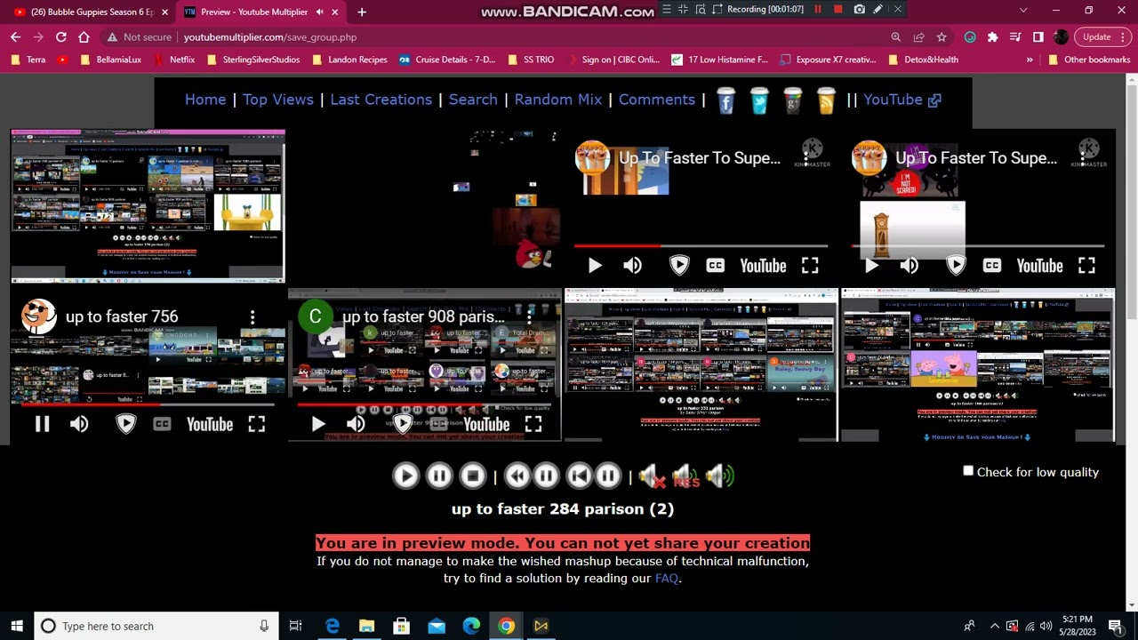Image resolution: width=1138 pixels, height=640 pixels.
Task: Open File Explorer from the taskbar
Action: (x=366, y=626)
